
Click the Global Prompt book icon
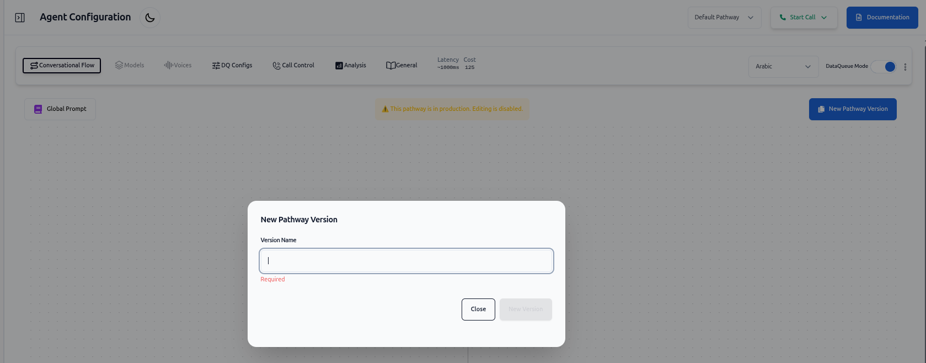point(38,109)
